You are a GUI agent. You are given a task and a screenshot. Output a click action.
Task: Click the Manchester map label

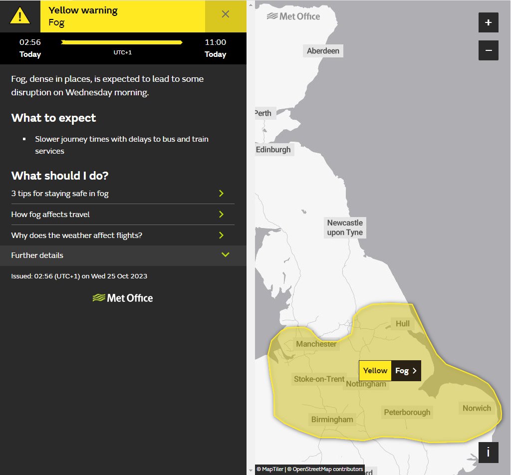[316, 344]
